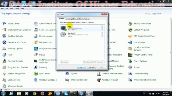The height and width of the screenshot is (96, 172).
Task: Expand the Set Default dropdown arrow
Action: (94, 62)
